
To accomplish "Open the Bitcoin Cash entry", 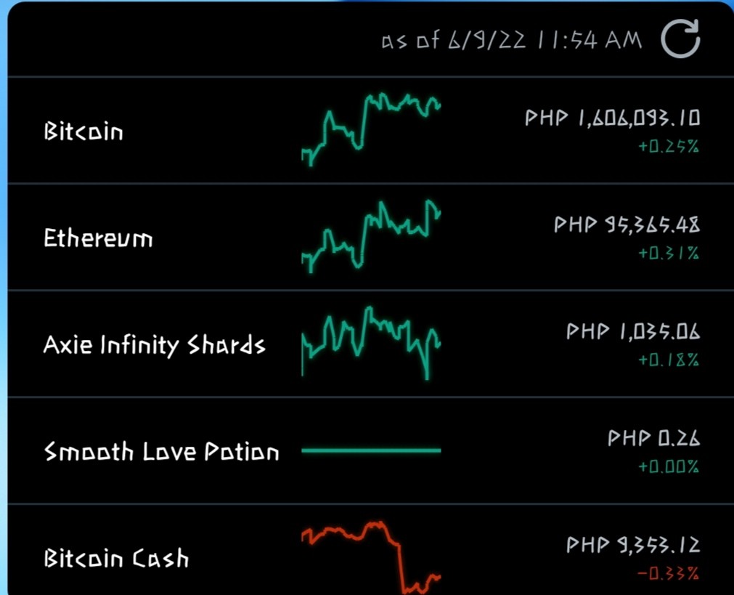I will click(x=371, y=551).
